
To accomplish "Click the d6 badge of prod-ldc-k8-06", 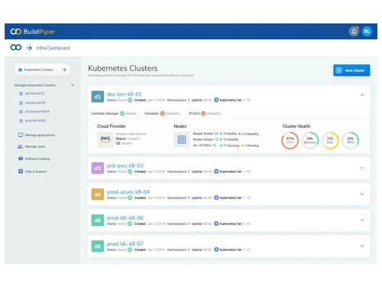I will [98, 220].
